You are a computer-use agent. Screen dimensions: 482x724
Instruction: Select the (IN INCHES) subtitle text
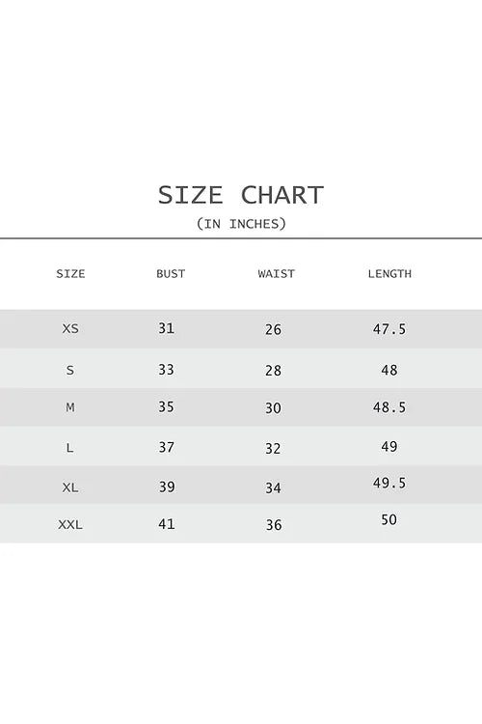241,224
